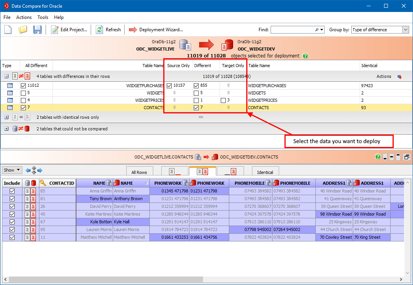Image resolution: width=413 pixels, height=285 pixels.
Task: Uncheck the WIDGETPURCHASES Source Only checkbox
Action: tap(169, 86)
